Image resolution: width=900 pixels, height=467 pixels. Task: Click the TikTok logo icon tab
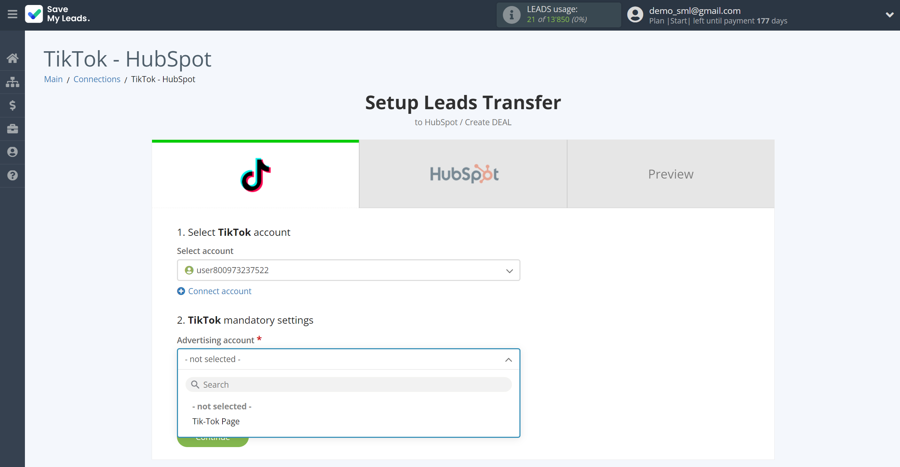255,174
